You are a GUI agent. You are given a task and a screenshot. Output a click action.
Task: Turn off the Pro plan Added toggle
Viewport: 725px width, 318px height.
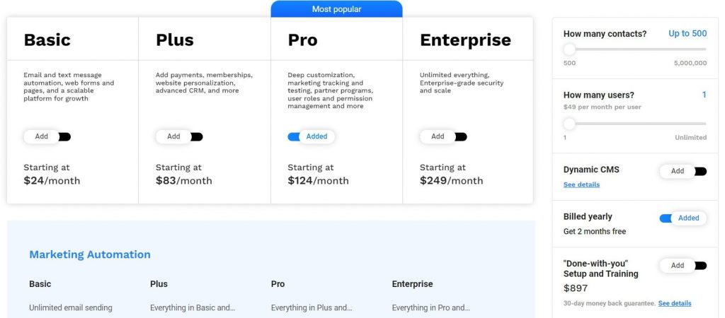311,136
